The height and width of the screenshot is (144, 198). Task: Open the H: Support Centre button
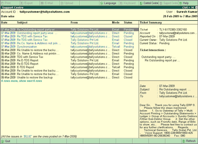point(169,3)
